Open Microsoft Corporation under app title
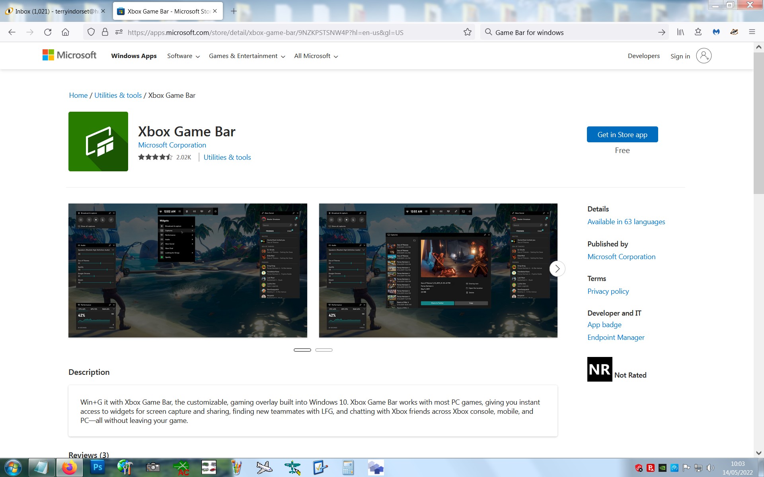 (172, 145)
